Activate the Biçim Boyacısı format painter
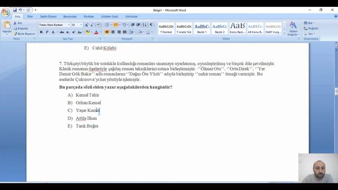Image resolution: width=338 pixels, height=190 pixels. coord(24,34)
